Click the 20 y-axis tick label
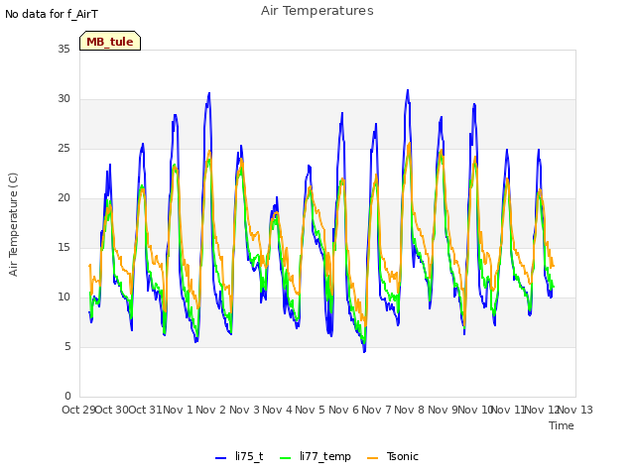The image size is (635, 476). point(63,198)
